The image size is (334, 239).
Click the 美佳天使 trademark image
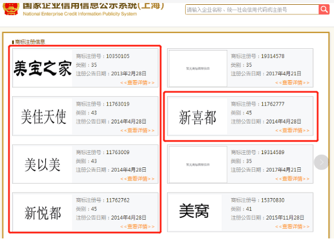pyautogui.click(x=43, y=116)
